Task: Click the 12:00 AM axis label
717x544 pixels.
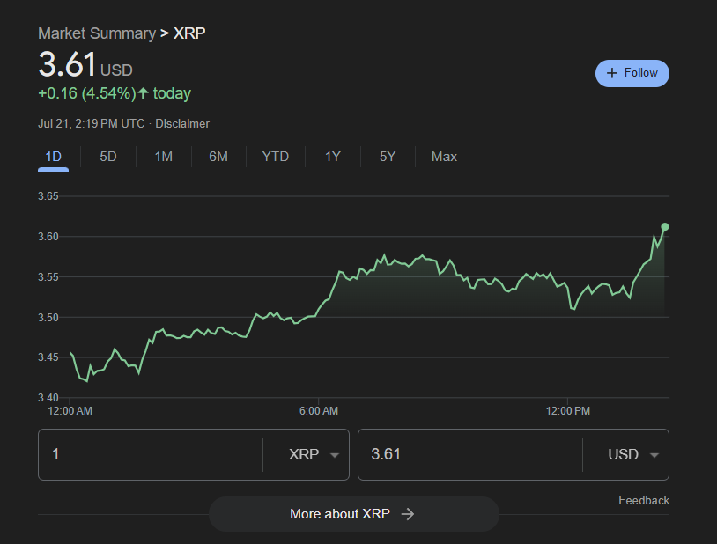Action: 70,411
